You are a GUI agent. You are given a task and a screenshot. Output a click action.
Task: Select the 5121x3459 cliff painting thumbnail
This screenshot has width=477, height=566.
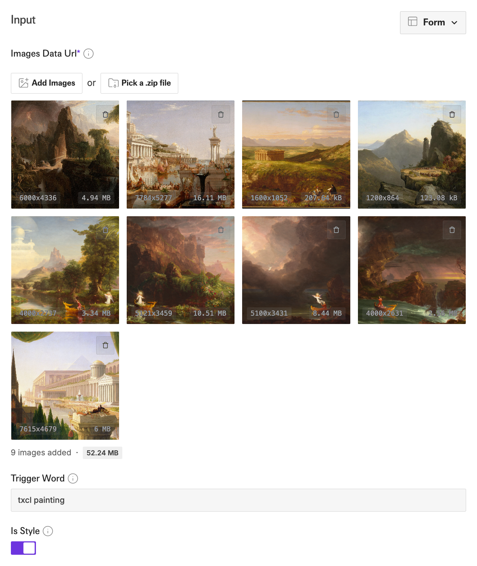click(180, 270)
